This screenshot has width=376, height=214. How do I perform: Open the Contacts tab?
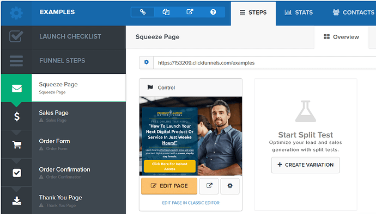coord(353,12)
